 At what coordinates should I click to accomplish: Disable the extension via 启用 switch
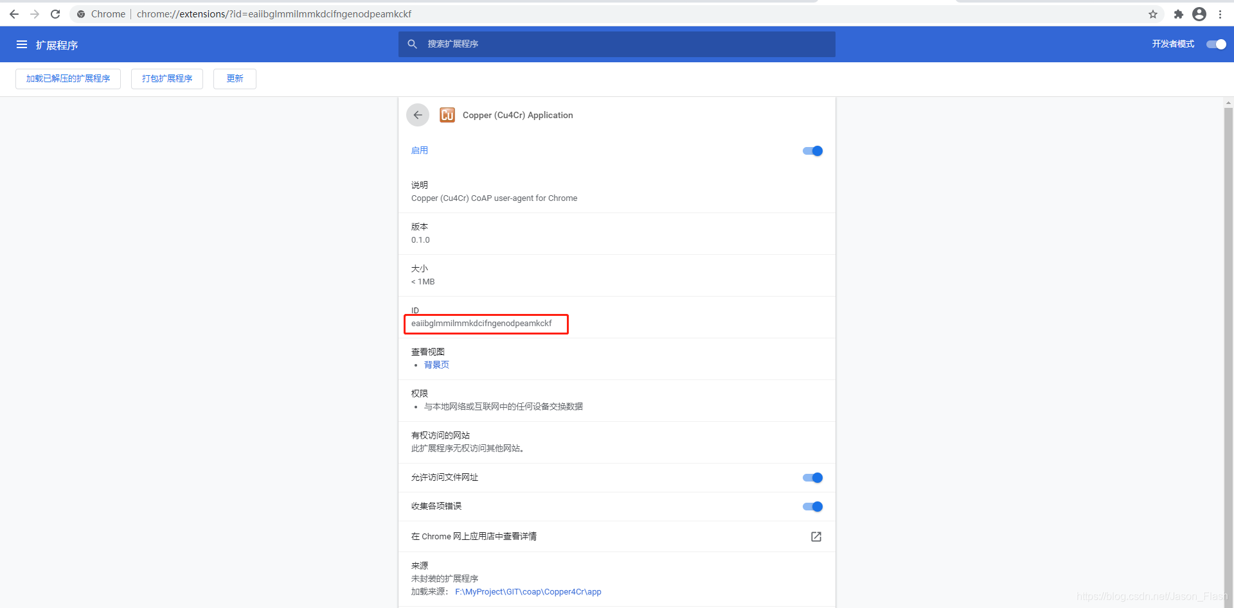812,151
